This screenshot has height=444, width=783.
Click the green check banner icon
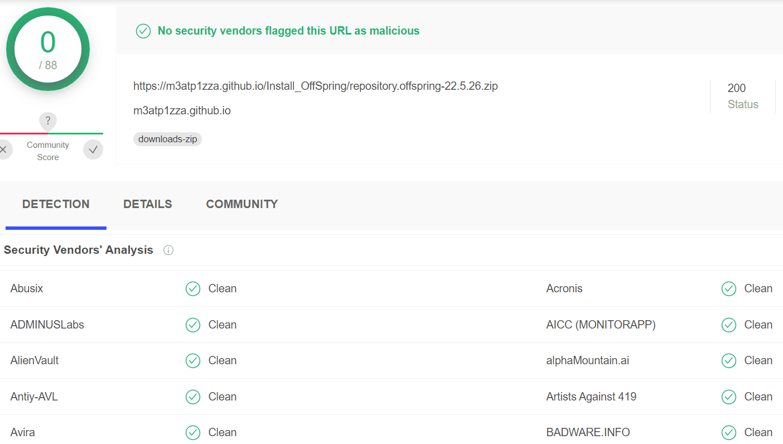[143, 31]
